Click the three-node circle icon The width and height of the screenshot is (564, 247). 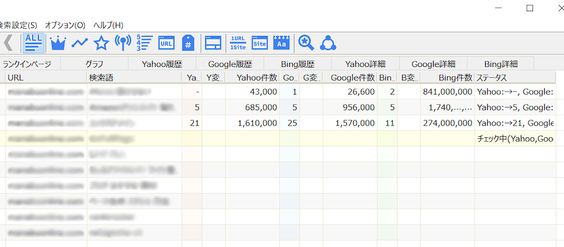(328, 43)
